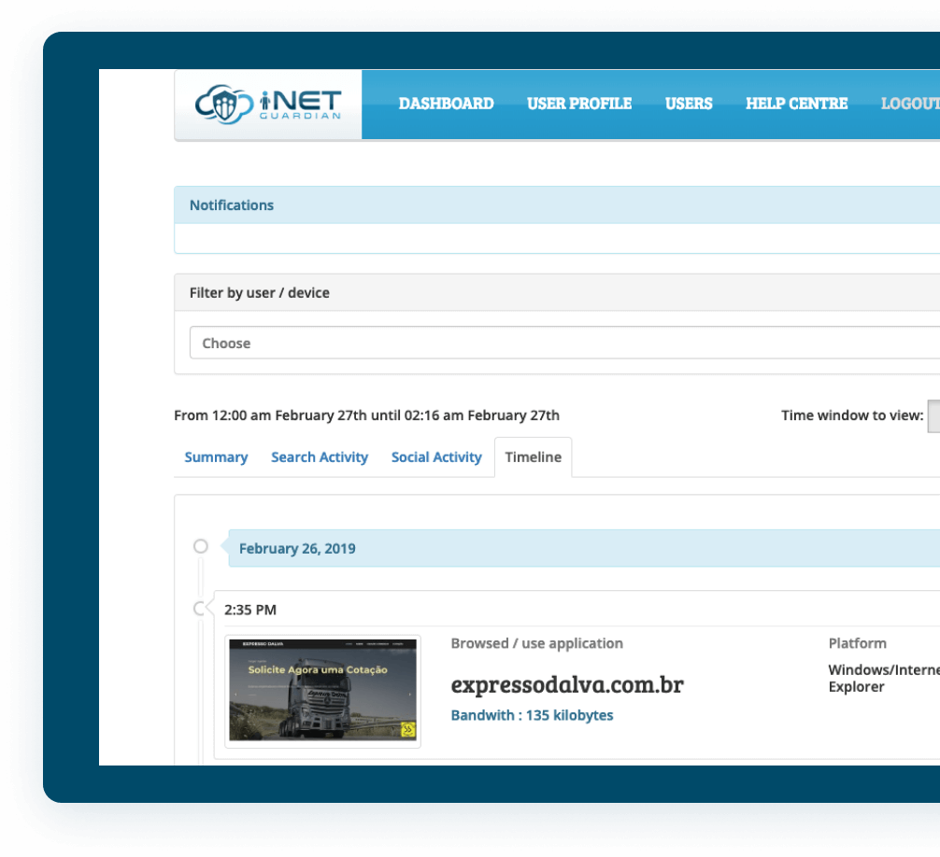This screenshot has height=857, width=940.
Task: Click the February 26, 2019 timeline marker circle
Action: 201,546
